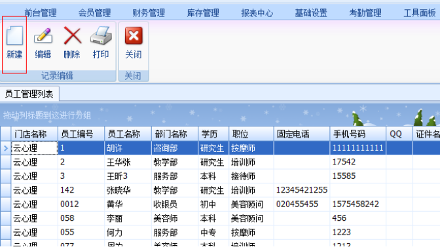The width and height of the screenshot is (440, 249).
Task: Sort by 学历 column header
Action: click(x=213, y=134)
